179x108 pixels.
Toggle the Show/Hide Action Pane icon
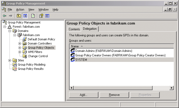(47, 16)
